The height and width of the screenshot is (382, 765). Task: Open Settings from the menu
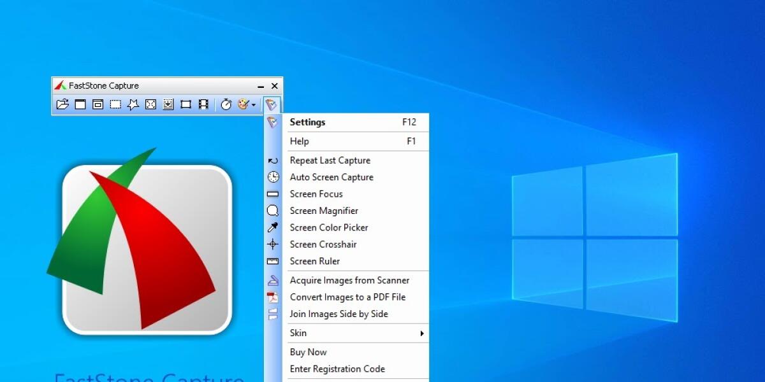[307, 122]
